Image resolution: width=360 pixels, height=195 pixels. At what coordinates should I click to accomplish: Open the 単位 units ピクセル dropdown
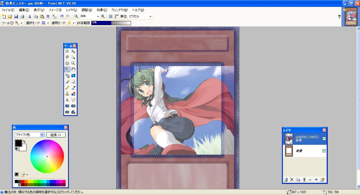pos(150,16)
